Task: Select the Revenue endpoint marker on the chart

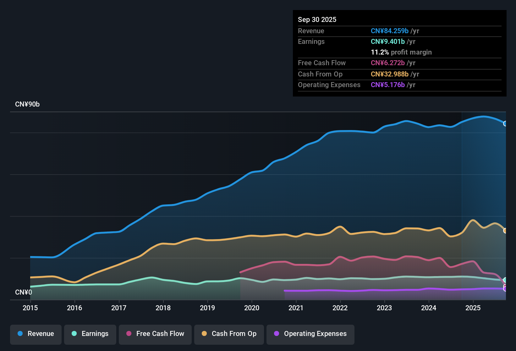Action: point(505,124)
